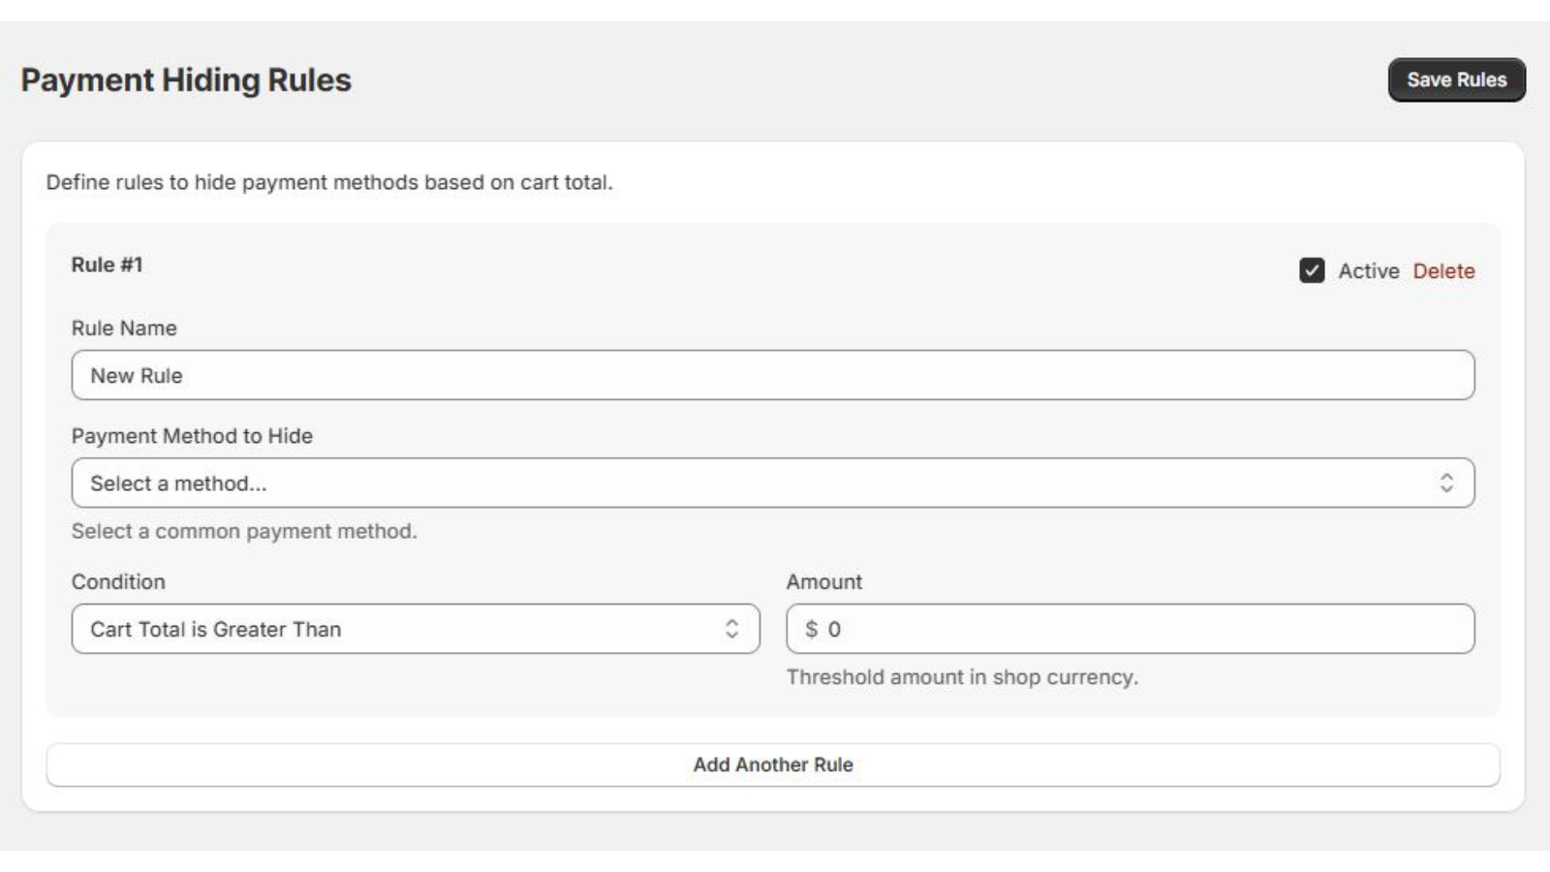
Task: Open the Payment Method to Hide dropdown
Action: pyautogui.click(x=771, y=482)
